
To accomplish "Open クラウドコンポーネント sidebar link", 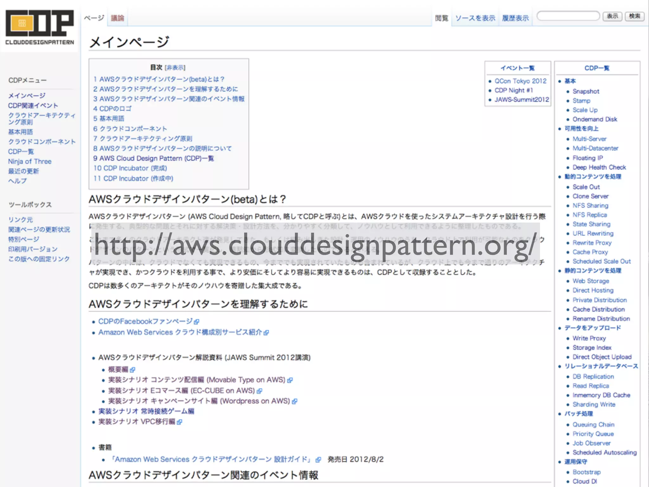I will pos(42,141).
